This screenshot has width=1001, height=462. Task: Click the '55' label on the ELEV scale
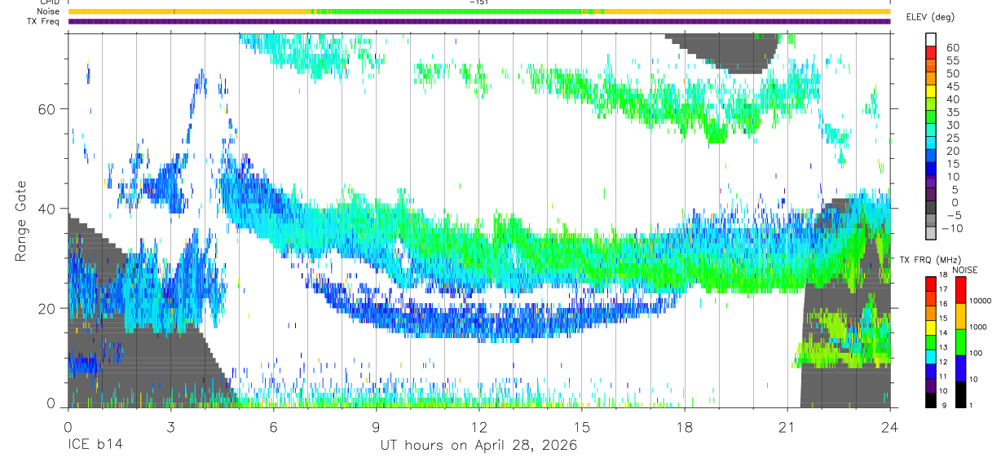(952, 60)
